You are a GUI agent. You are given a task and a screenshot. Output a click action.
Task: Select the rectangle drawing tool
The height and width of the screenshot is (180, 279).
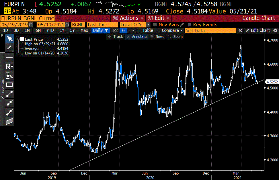pos(9,85)
